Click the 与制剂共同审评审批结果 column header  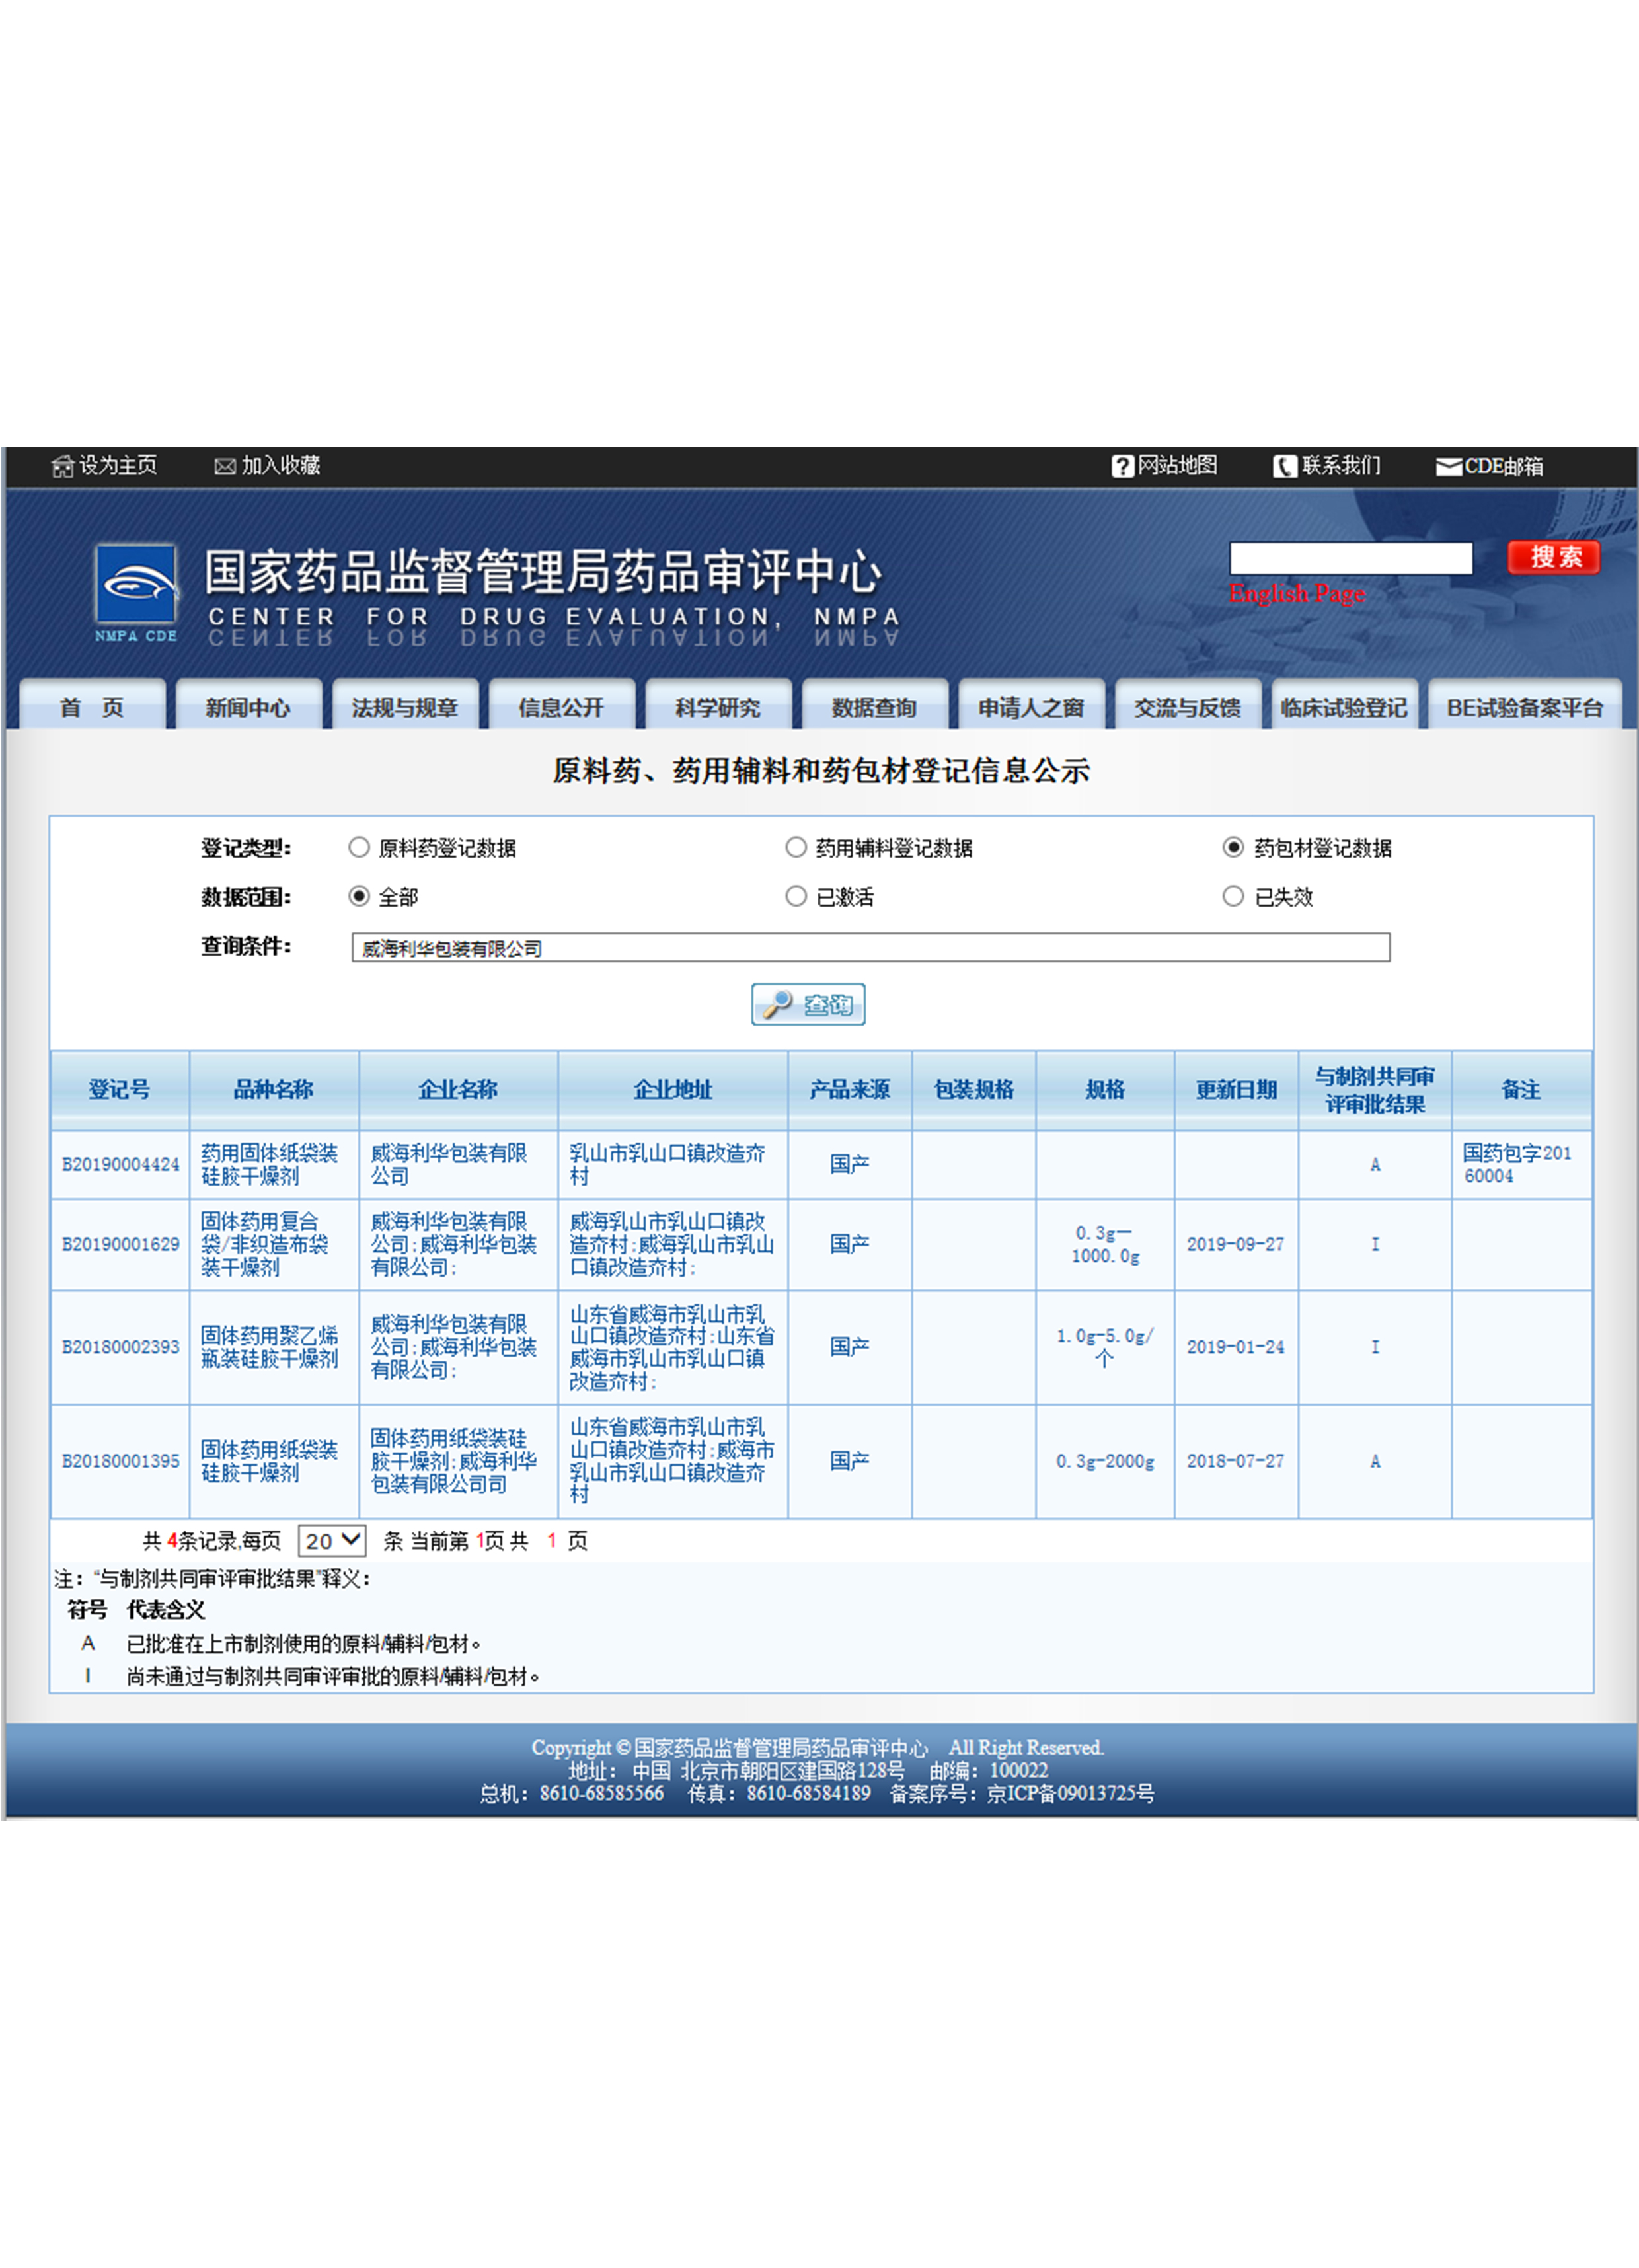[x=1375, y=1090]
